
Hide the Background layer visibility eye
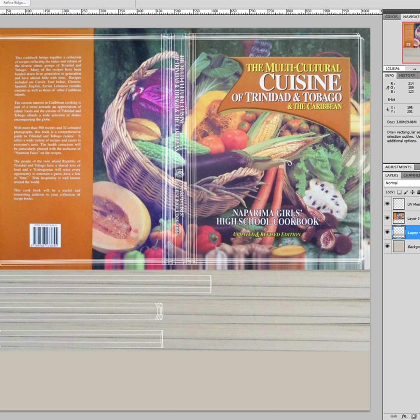coord(387,246)
